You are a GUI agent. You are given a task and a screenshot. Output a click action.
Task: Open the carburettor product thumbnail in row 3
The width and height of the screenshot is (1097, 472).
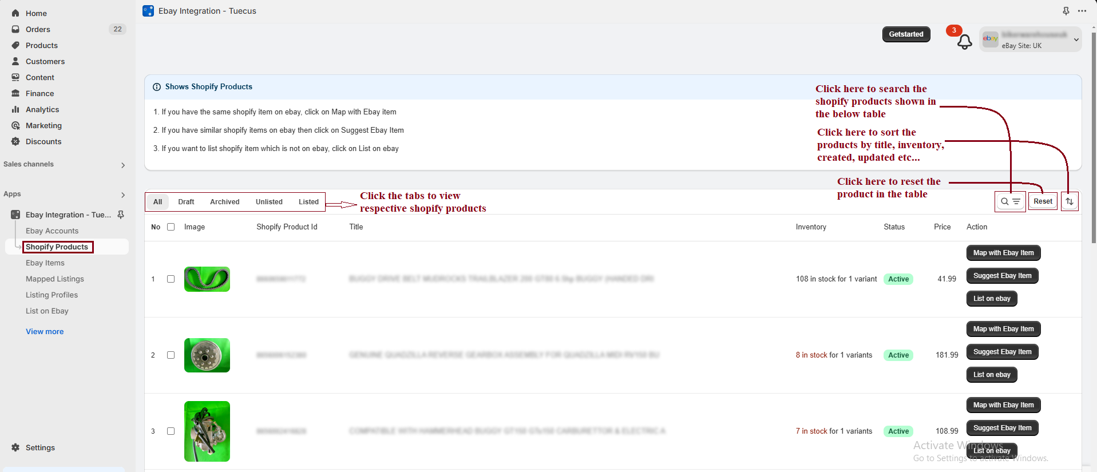click(207, 431)
